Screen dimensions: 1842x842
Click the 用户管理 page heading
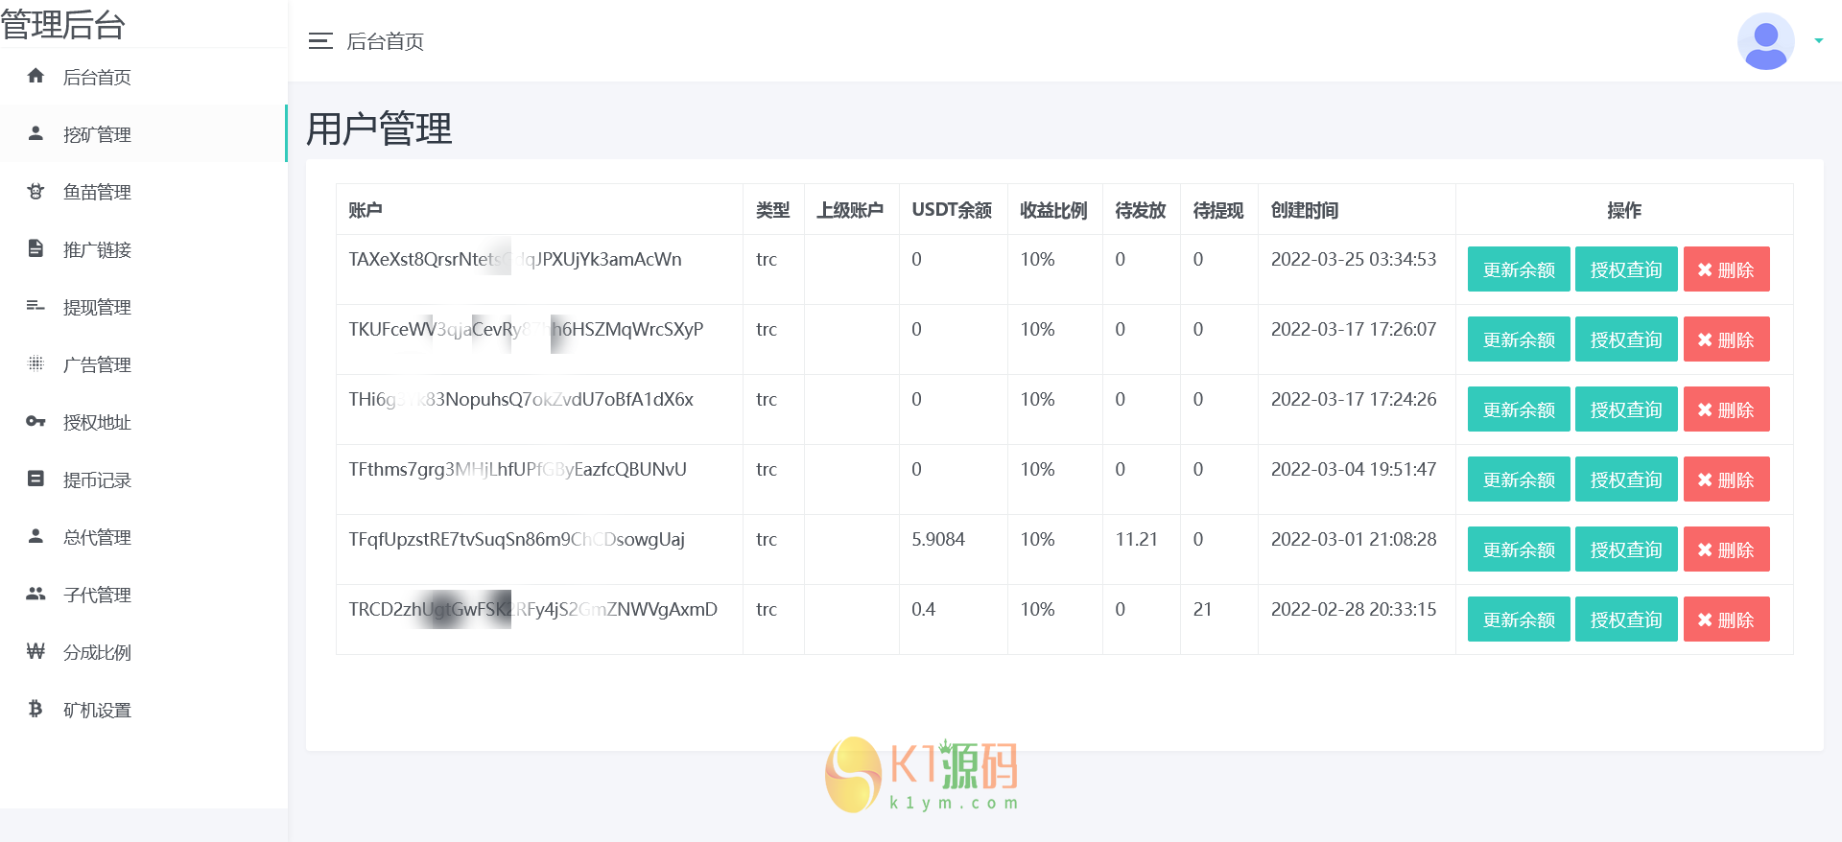pos(379,129)
